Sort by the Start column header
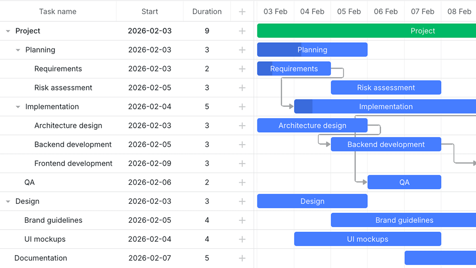The width and height of the screenshot is (476, 268). (150, 12)
